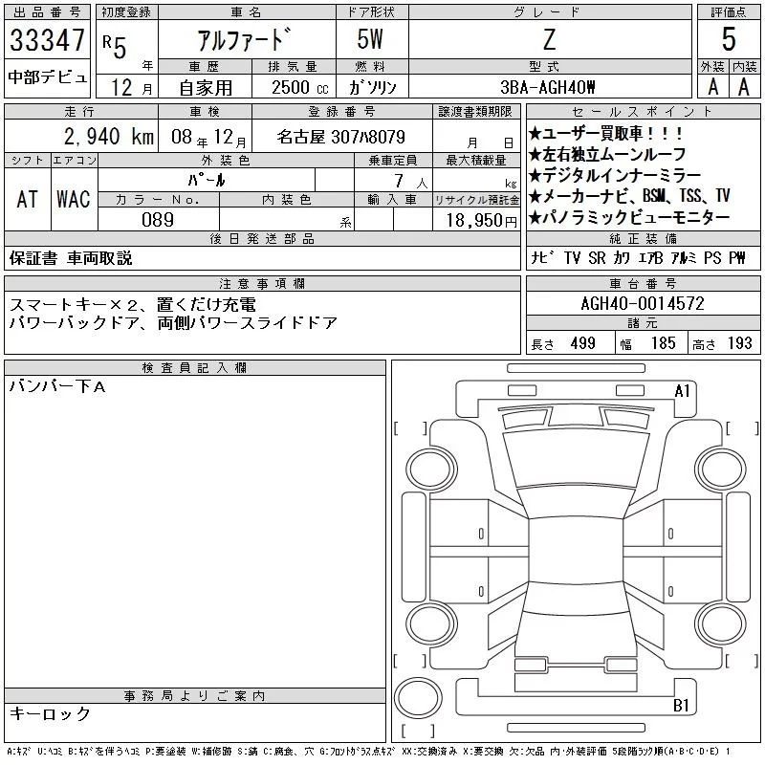This screenshot has height=765, width=765.
Task: Click recycle deposit 18,950円
Action: (482, 221)
